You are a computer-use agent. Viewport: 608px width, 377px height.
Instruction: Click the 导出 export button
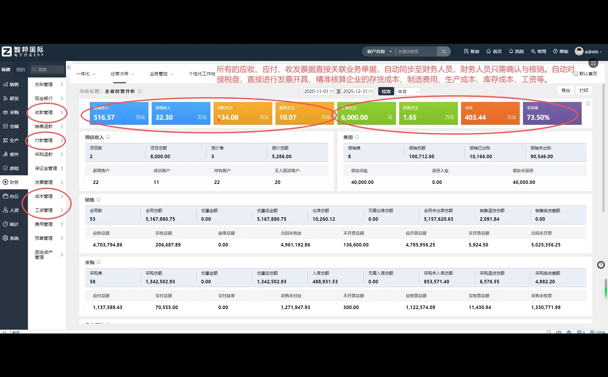(x=565, y=90)
